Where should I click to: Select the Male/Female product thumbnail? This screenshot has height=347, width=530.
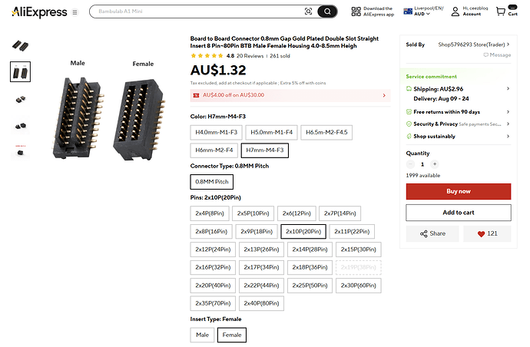[20, 71]
